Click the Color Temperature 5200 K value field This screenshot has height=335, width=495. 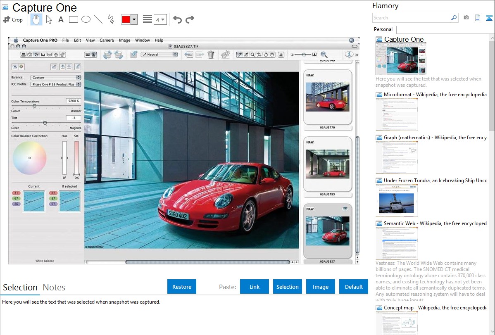[73, 101]
